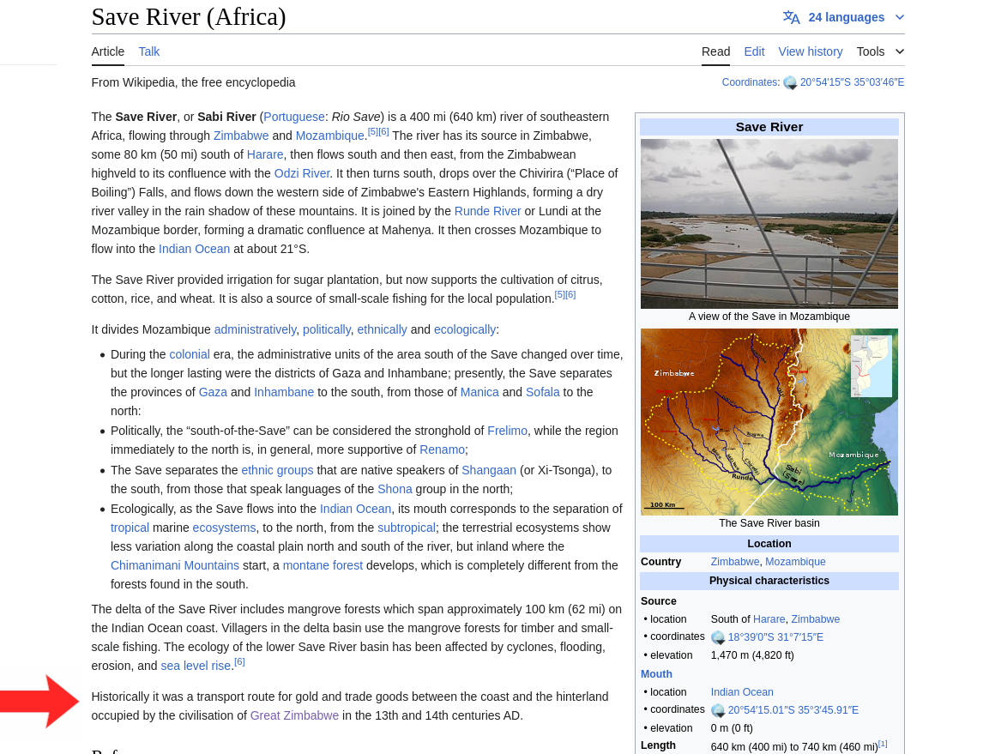This screenshot has width=983, height=754.
Task: Click source coordinates 18°39′0″S 31°7′15″E
Action: tap(775, 636)
